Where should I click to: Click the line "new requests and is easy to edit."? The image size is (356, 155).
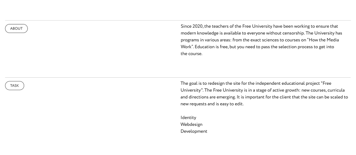tap(212, 104)
